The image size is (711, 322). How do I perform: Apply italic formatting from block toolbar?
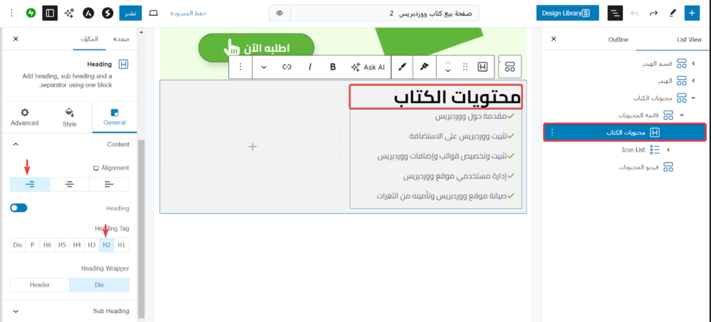pos(310,67)
